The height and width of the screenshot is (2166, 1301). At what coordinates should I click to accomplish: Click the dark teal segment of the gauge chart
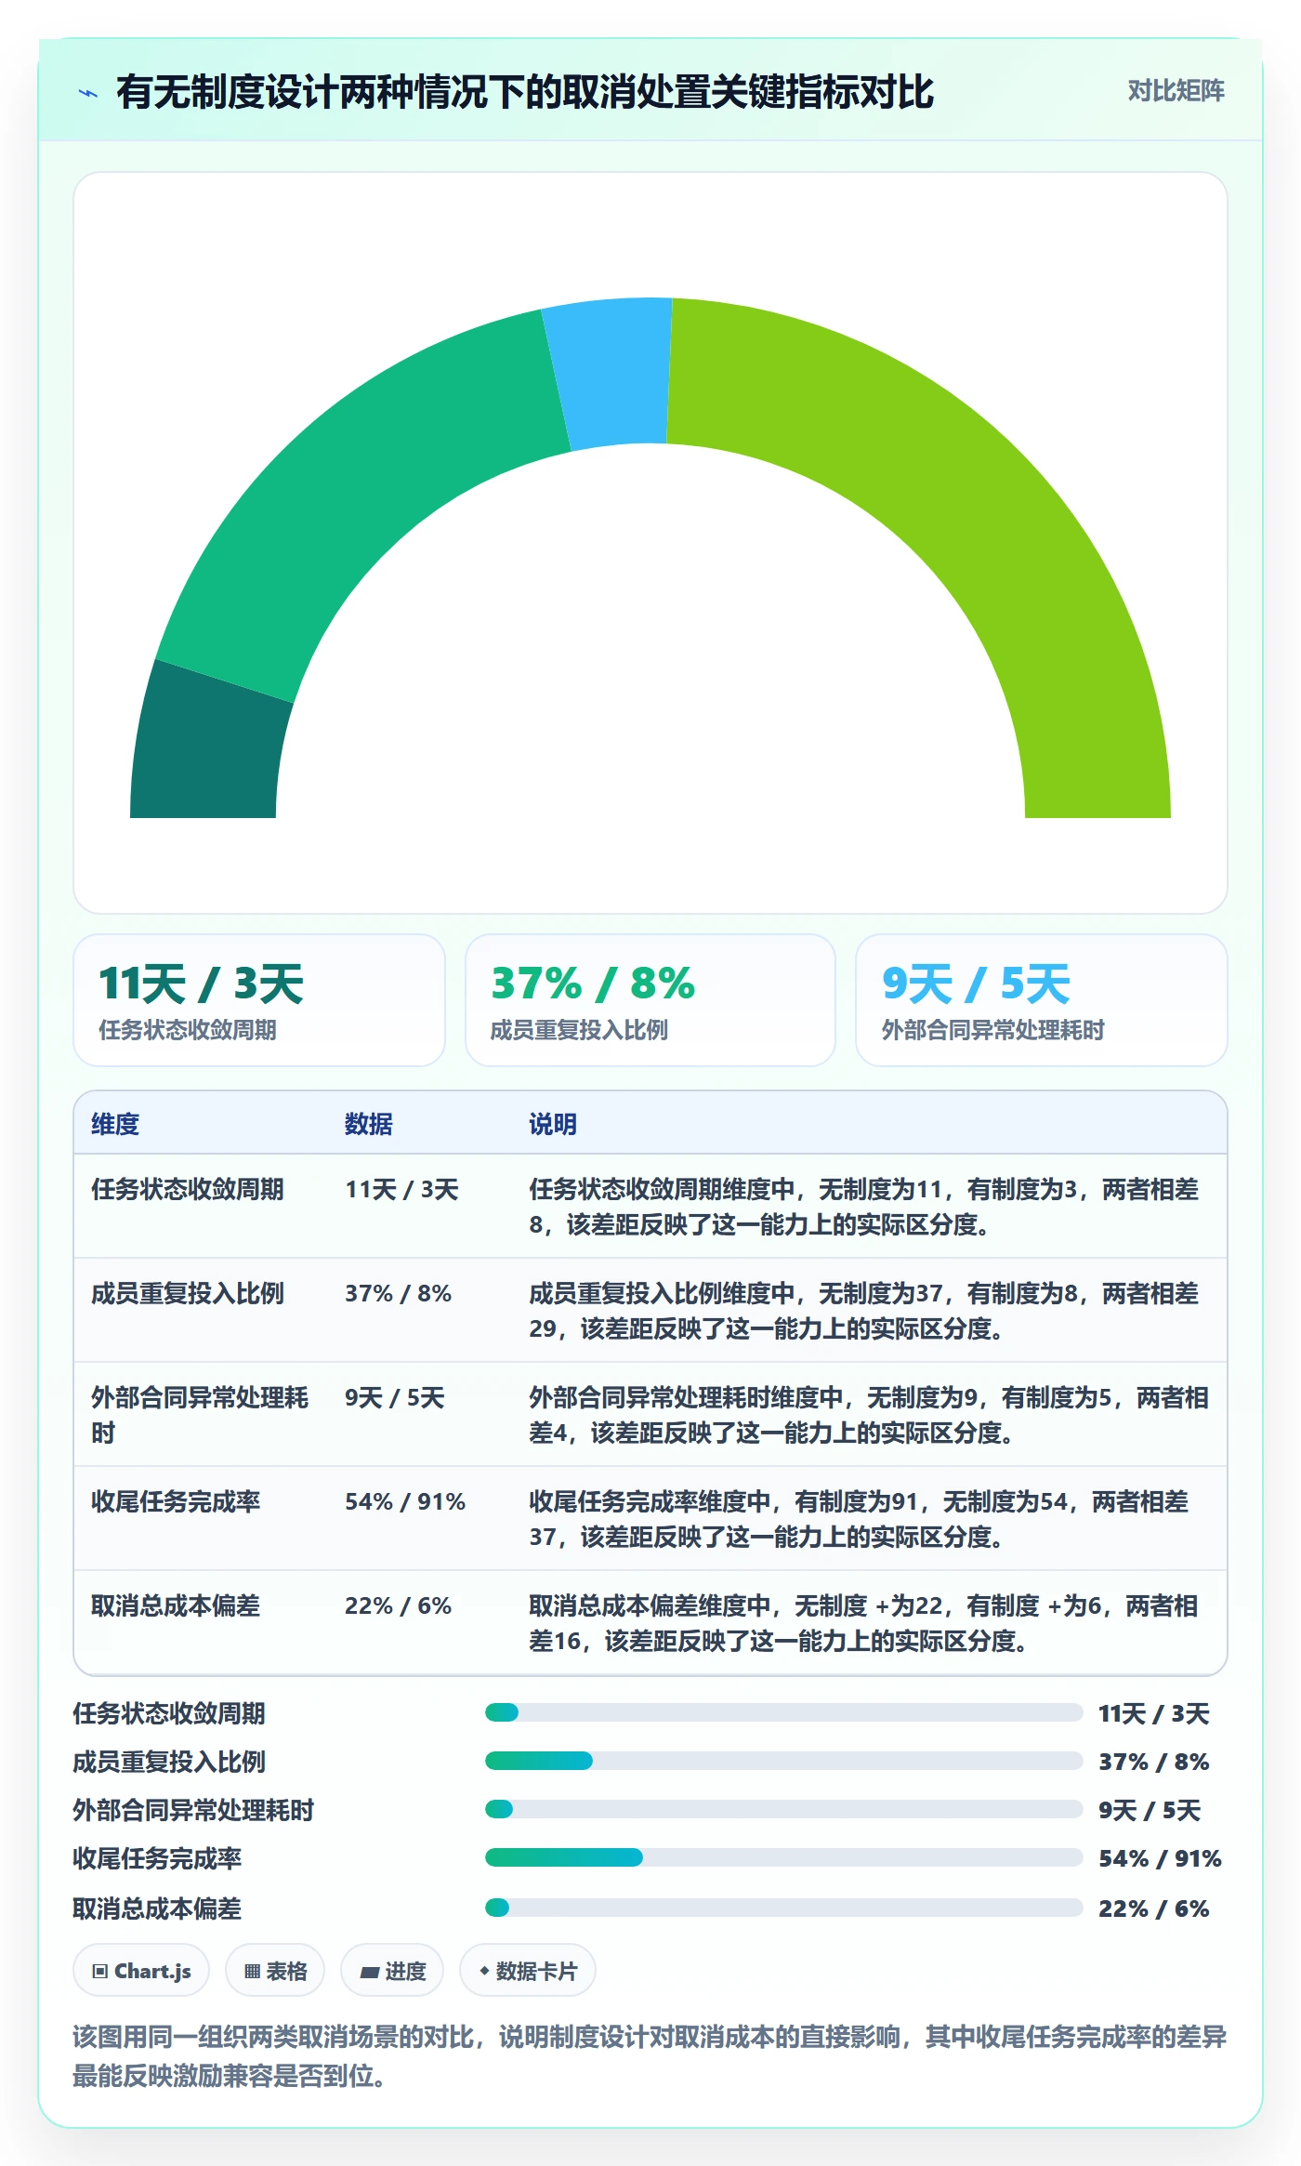click(209, 748)
